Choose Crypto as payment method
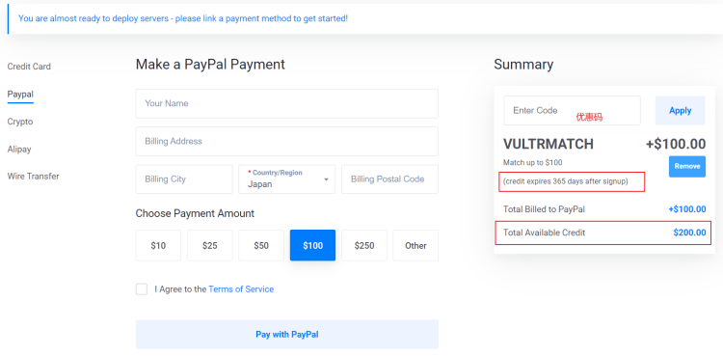Image resolution: width=723 pixels, height=357 pixels. tap(20, 122)
